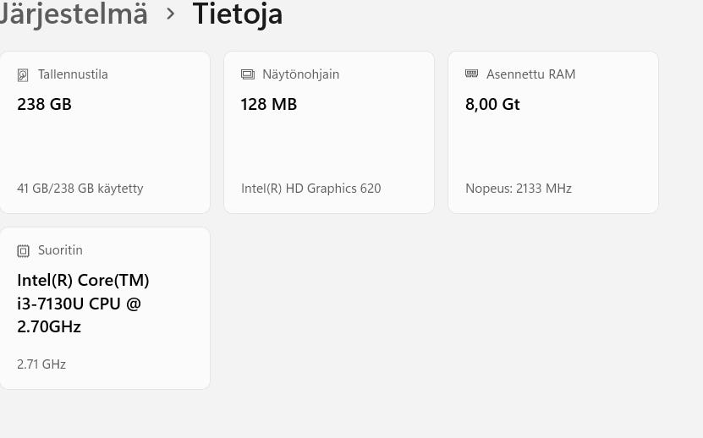703x438 pixels.
Task: Go back to Järjestelmä breadcrumb
Action: coord(74,14)
